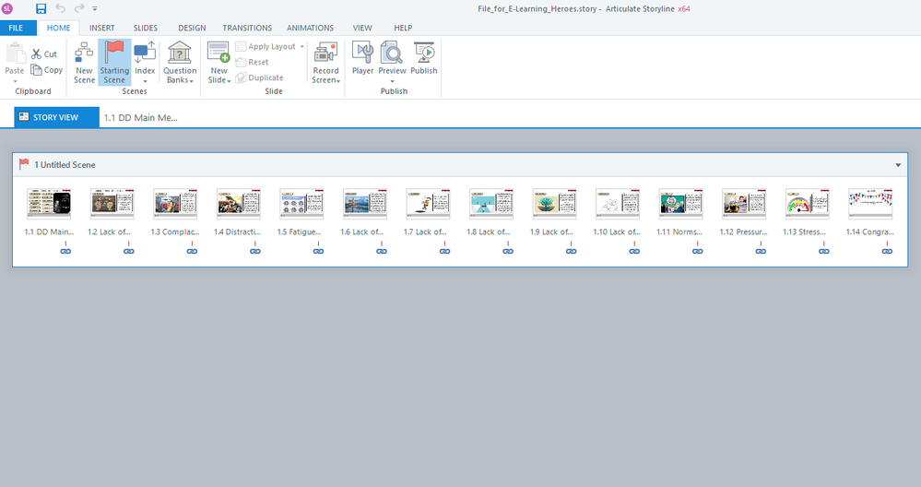Expand the Paste options arrow

(x=15, y=81)
